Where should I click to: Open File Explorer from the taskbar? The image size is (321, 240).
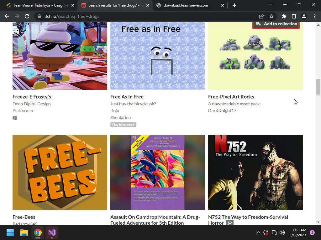click(x=24, y=232)
